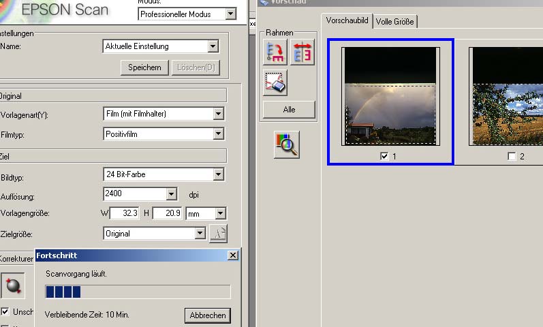Select the Vorschaubild tab

tap(347, 21)
